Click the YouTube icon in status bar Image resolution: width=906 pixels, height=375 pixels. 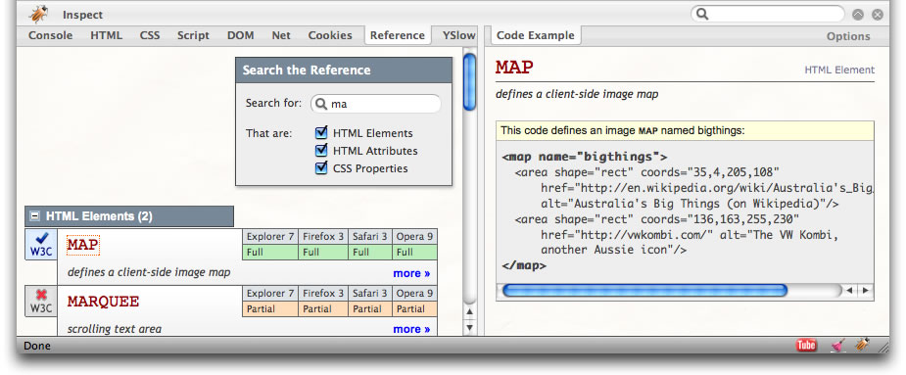[806, 346]
